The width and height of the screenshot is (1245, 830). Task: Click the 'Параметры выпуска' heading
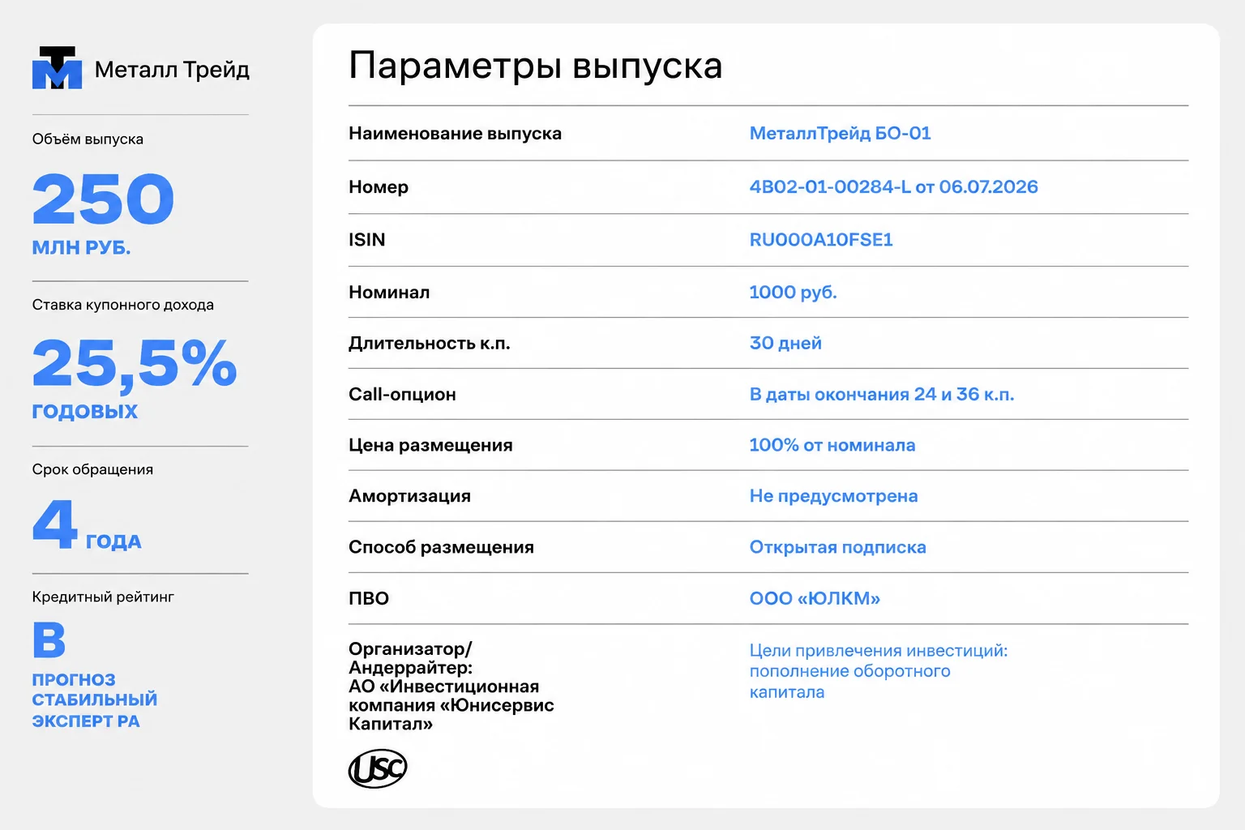tap(535, 66)
